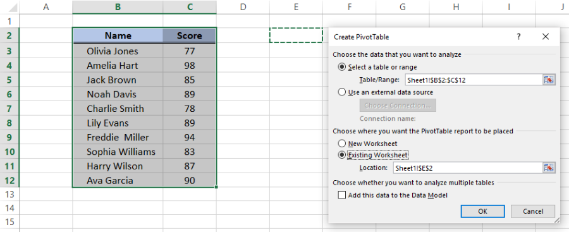Viewport: 569px width, 232px height.
Task: Choose Select a table or range option
Action: pos(341,67)
